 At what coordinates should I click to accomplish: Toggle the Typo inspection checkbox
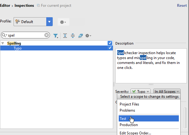coord(110,48)
